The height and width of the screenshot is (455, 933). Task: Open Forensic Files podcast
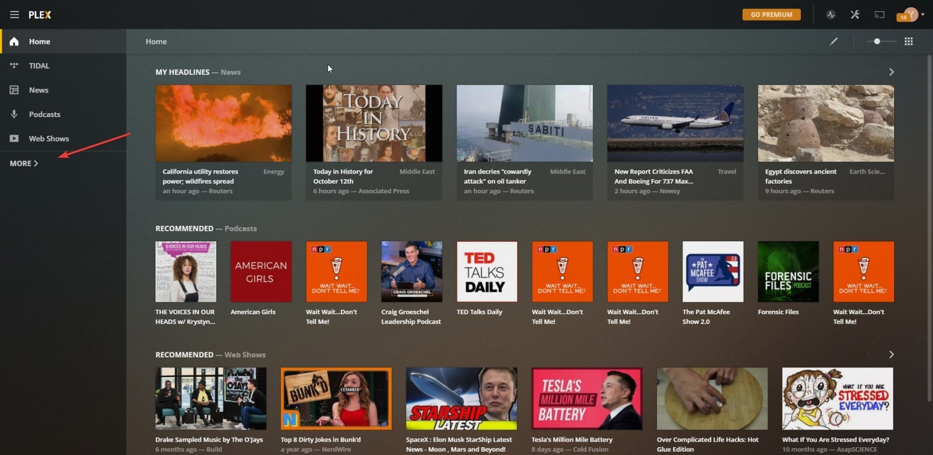click(787, 272)
